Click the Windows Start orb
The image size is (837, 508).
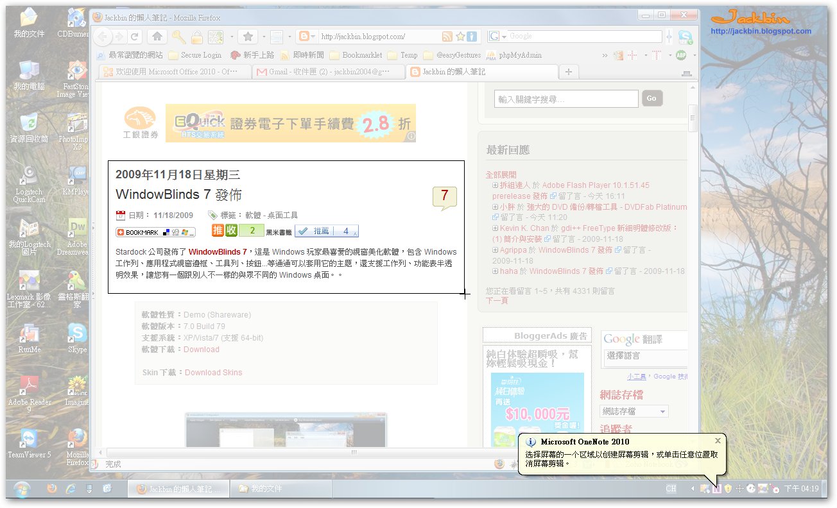(22, 489)
